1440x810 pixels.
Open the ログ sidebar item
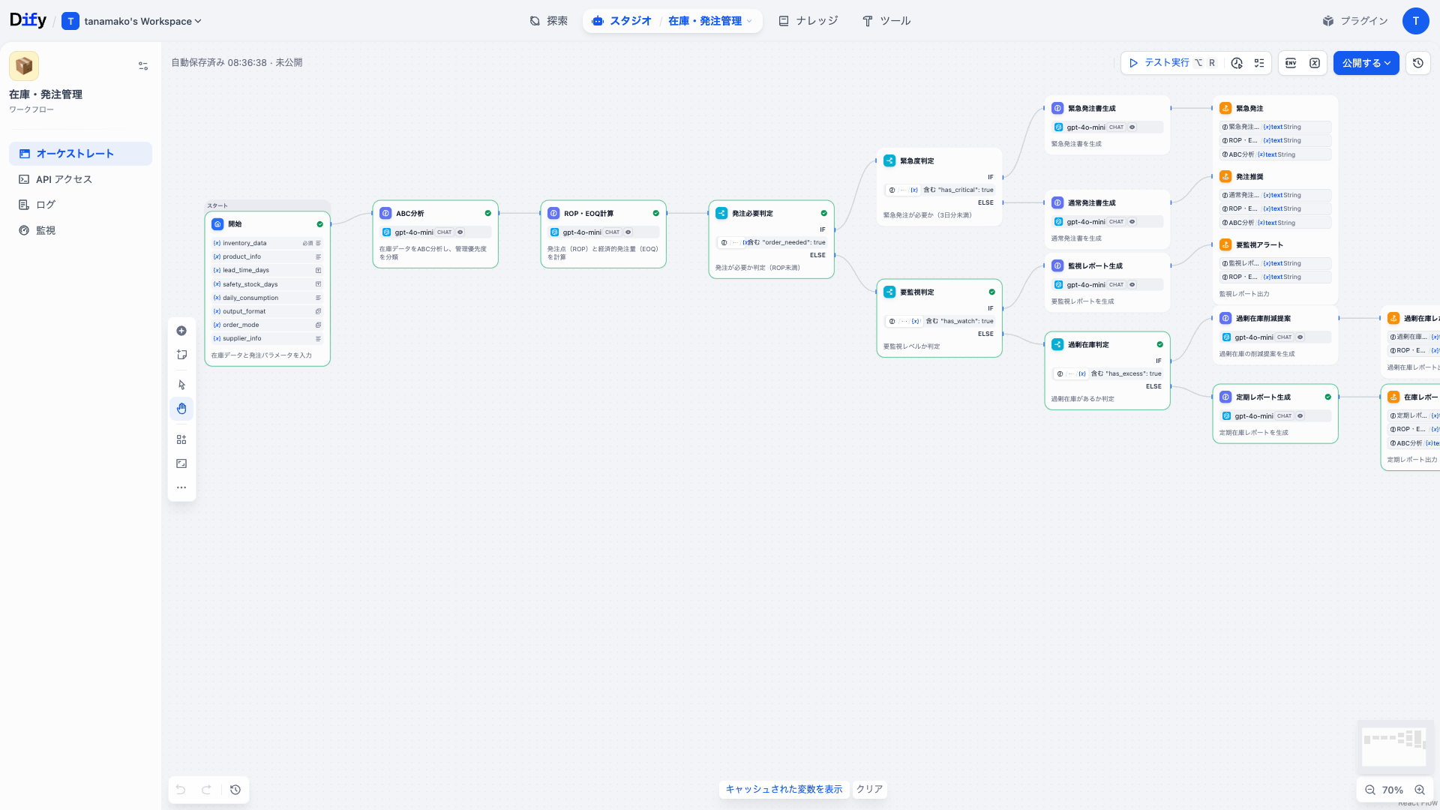click(45, 204)
